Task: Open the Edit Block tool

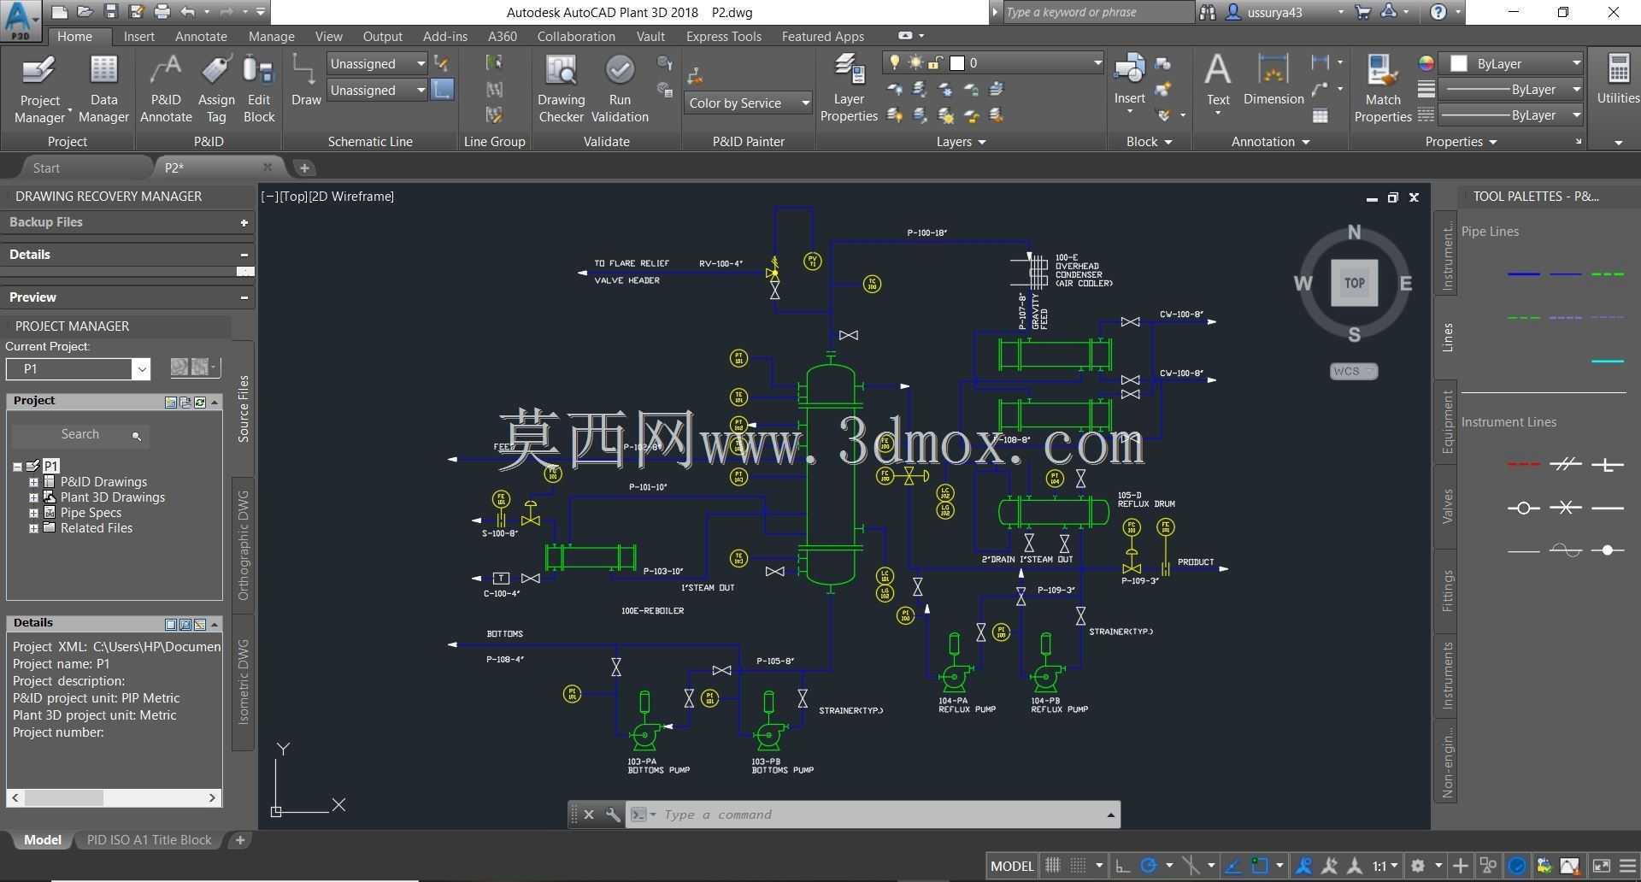Action: click(x=259, y=90)
